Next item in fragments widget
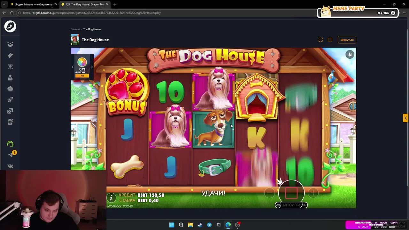Viewport: 409px width, 230px height. click(x=92, y=67)
